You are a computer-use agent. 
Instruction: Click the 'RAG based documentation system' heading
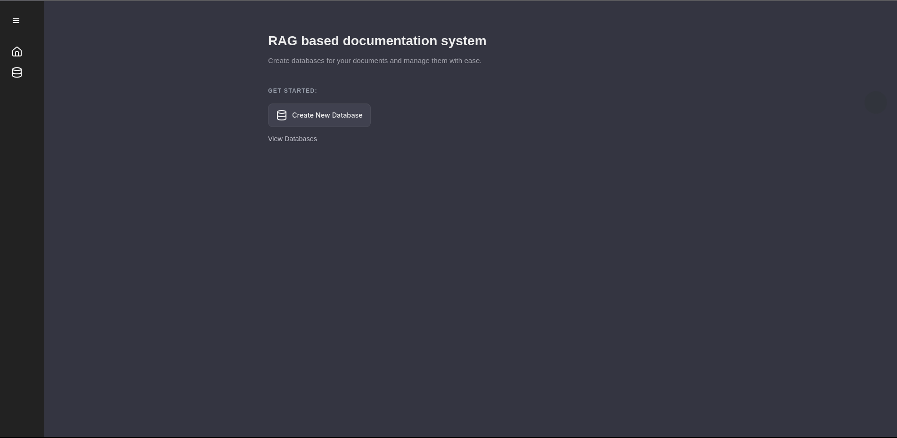pos(377,41)
